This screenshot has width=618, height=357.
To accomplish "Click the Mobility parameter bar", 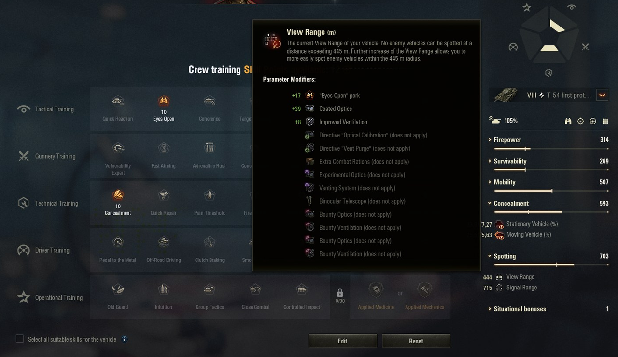I will coord(551,191).
